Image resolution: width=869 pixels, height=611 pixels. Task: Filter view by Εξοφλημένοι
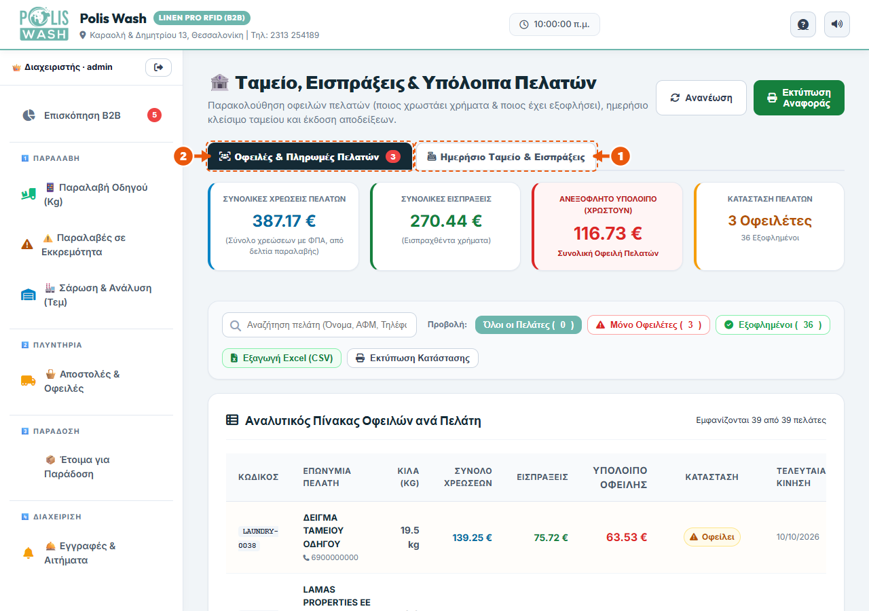(773, 325)
